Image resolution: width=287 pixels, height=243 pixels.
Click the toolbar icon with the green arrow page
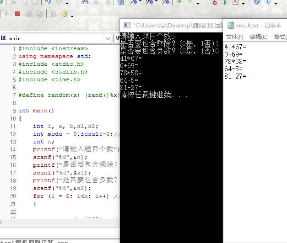(224, 2)
